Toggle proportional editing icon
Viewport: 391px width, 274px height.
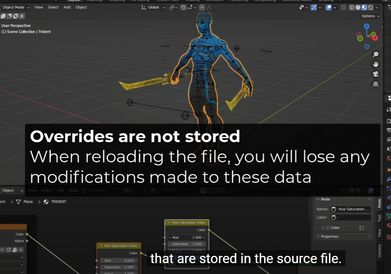point(202,8)
